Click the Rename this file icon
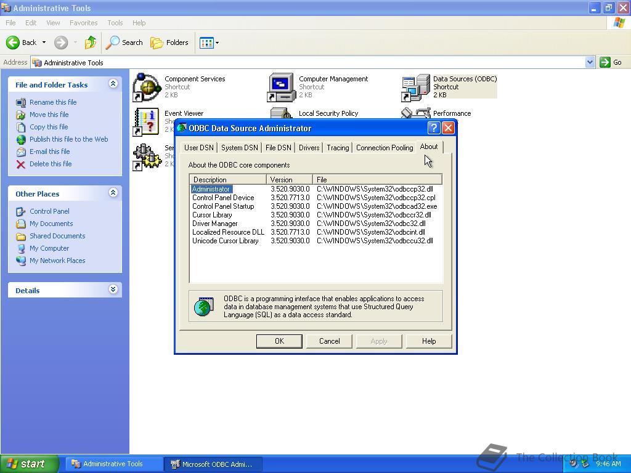Image resolution: width=631 pixels, height=473 pixels. [21, 103]
